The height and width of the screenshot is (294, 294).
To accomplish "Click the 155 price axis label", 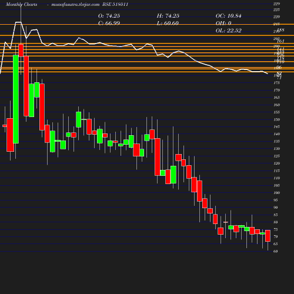I will pos(276,112).
